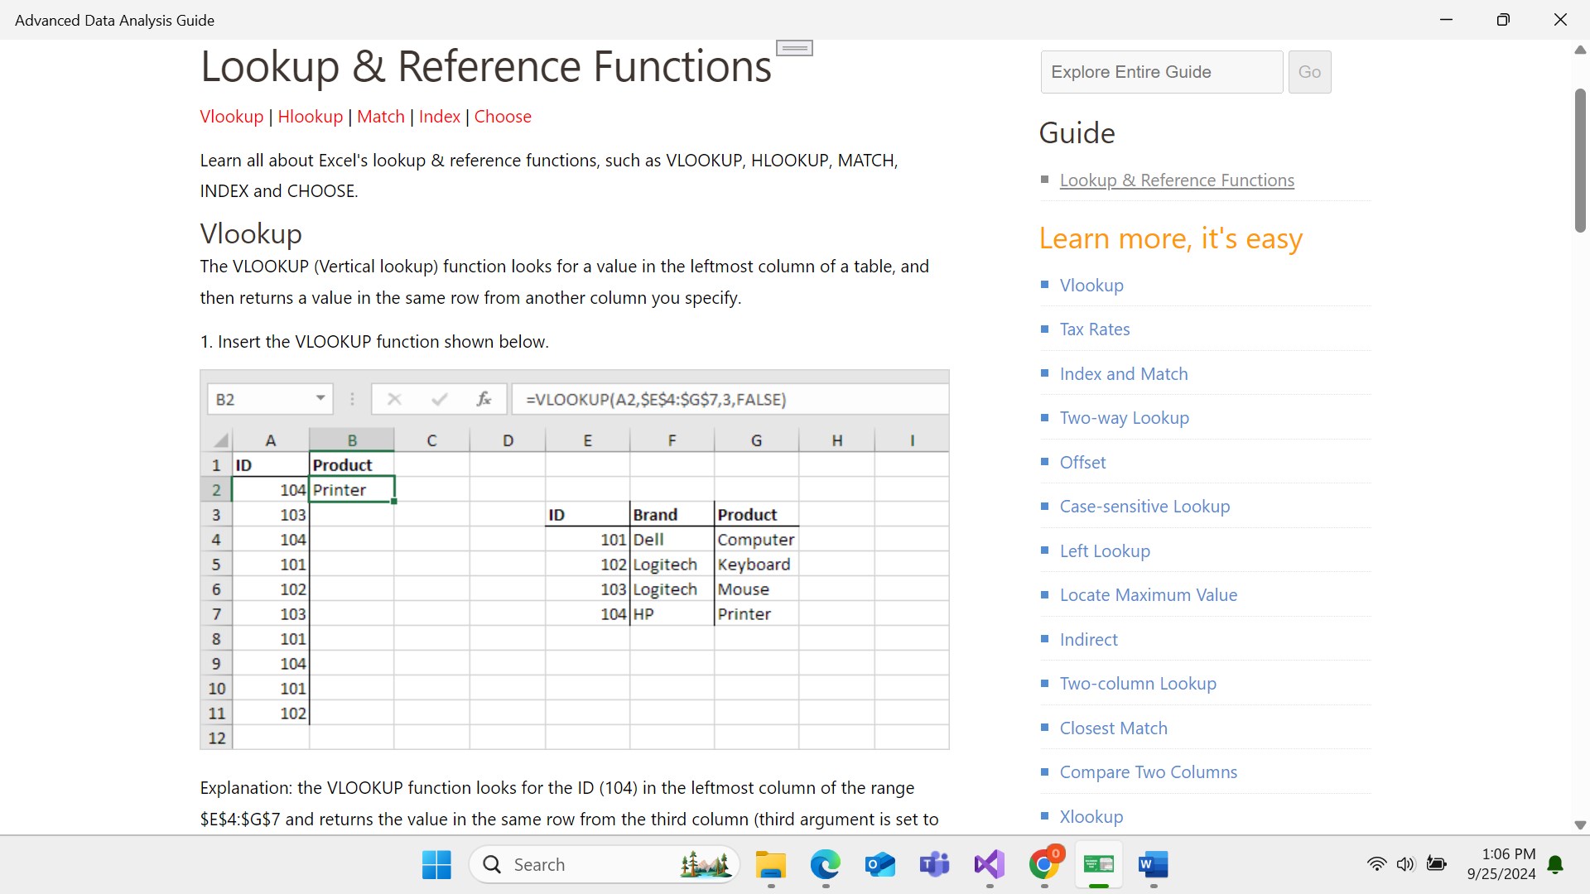Jump to the Choose section link
The width and height of the screenshot is (1590, 894).
coord(502,117)
